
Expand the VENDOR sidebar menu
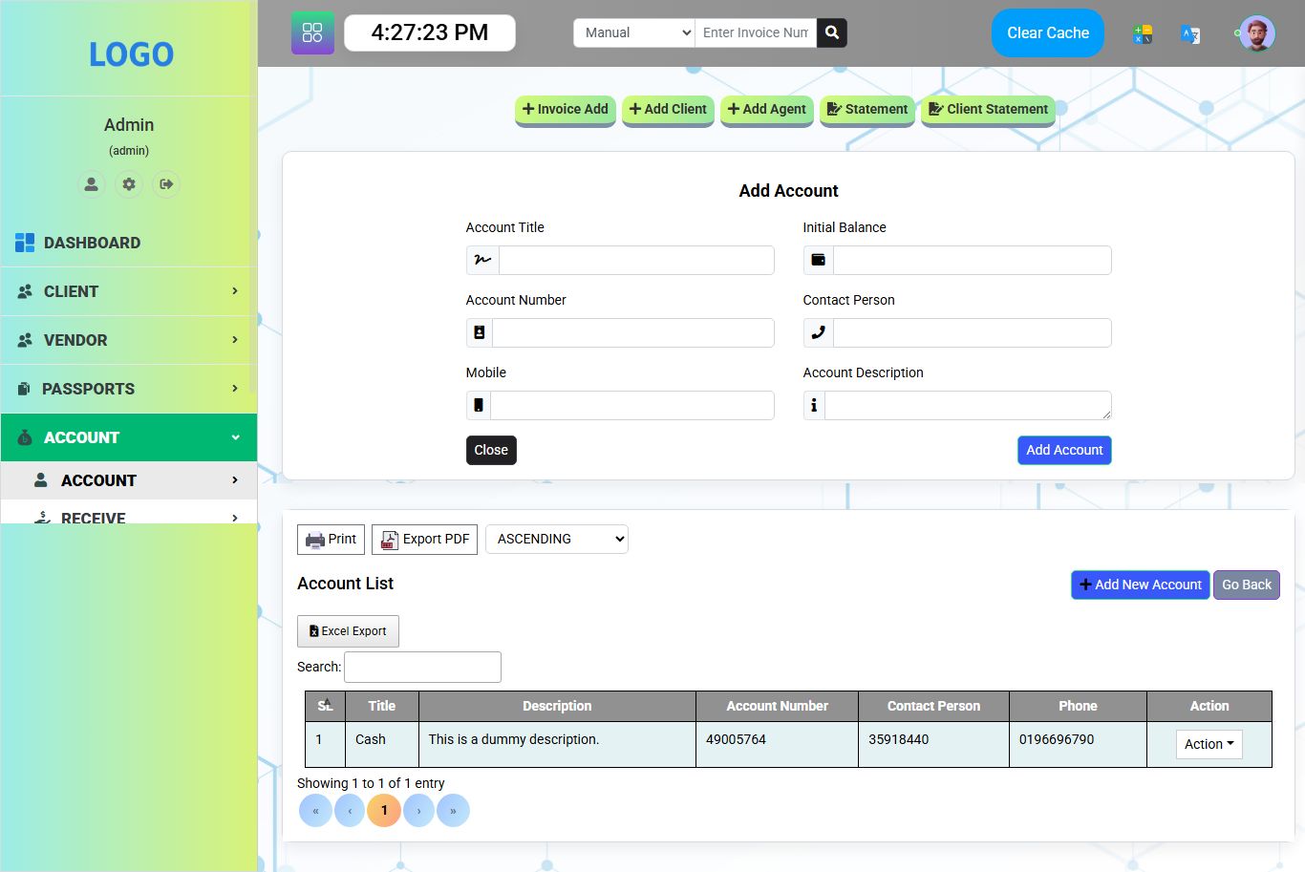(x=129, y=340)
